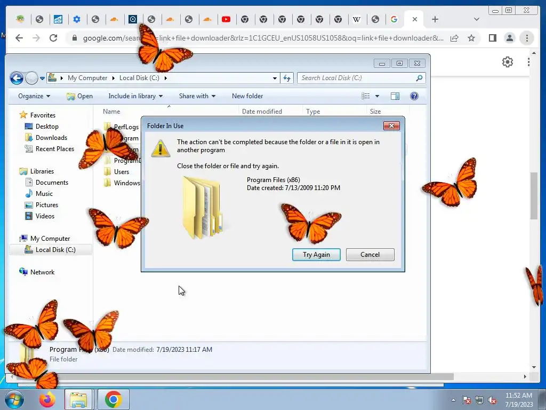The image size is (546, 410).
Task: Reload the Chrome page
Action: click(x=53, y=38)
